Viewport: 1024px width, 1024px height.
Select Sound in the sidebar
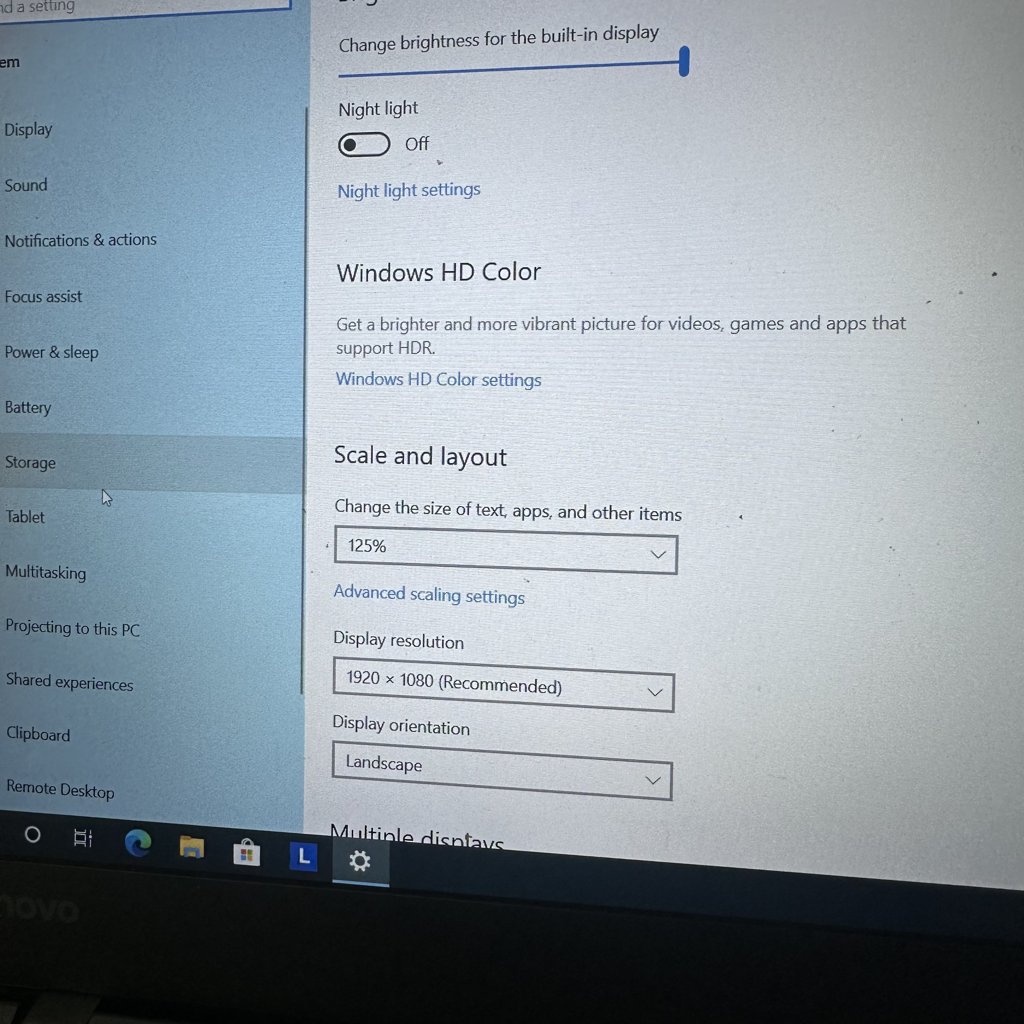pyautogui.click(x=26, y=186)
